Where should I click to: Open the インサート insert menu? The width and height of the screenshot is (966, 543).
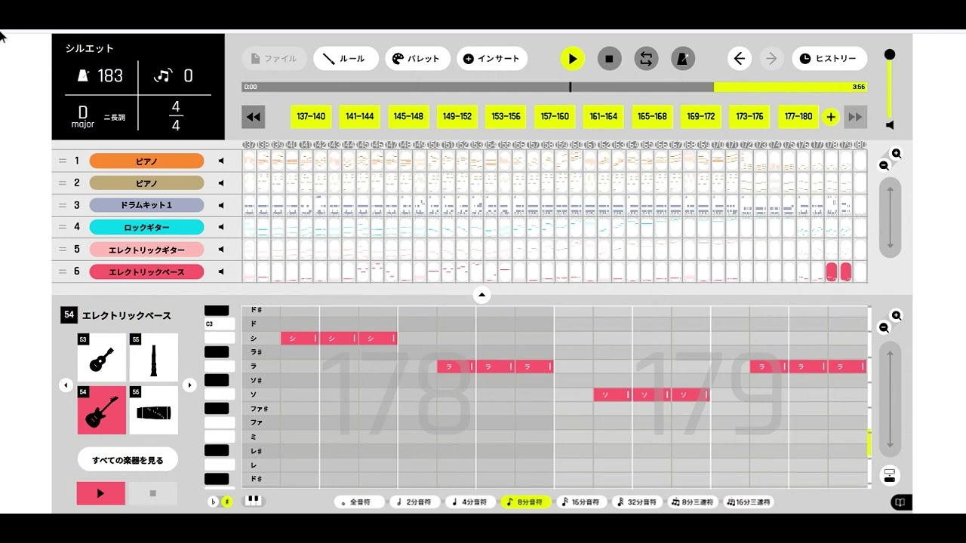[x=492, y=59]
